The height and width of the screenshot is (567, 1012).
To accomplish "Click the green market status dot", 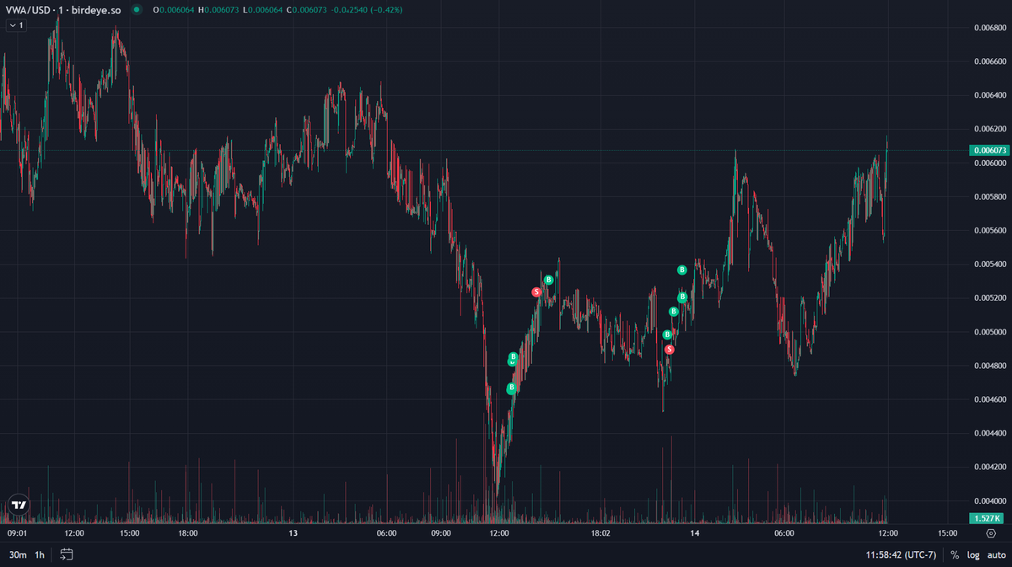I will click(137, 10).
